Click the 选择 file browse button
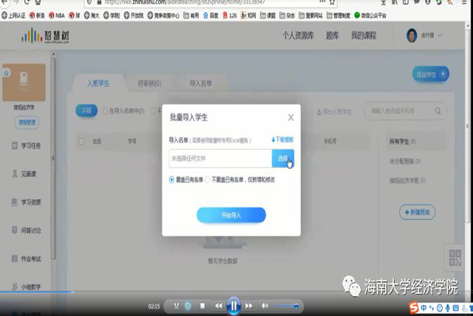473x316 pixels. click(282, 158)
